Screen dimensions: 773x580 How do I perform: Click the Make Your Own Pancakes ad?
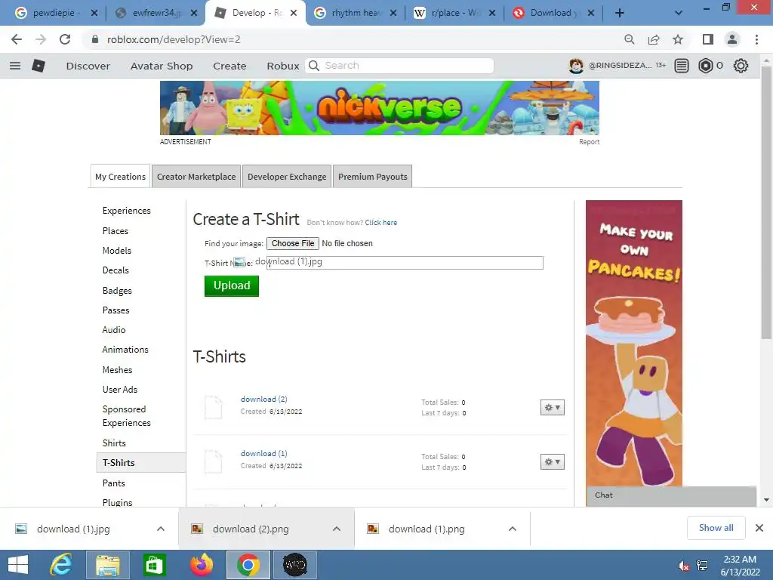tap(634, 344)
